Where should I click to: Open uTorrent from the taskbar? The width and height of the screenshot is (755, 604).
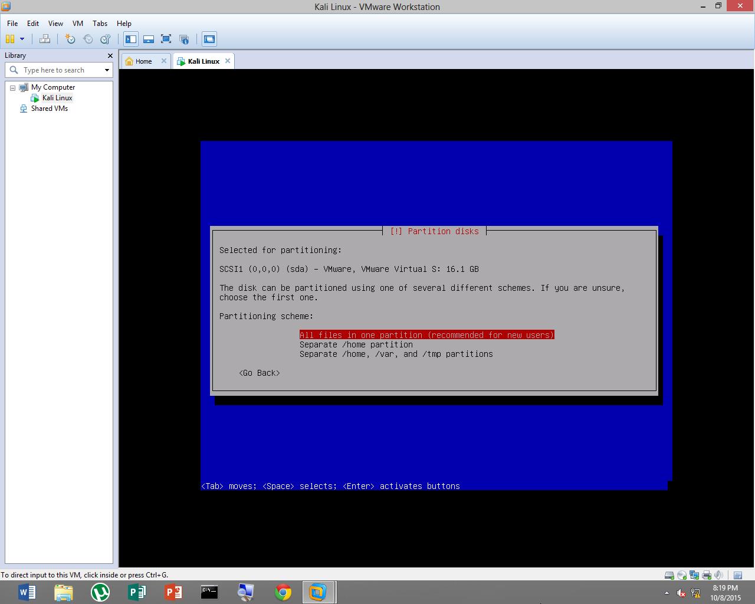100,592
